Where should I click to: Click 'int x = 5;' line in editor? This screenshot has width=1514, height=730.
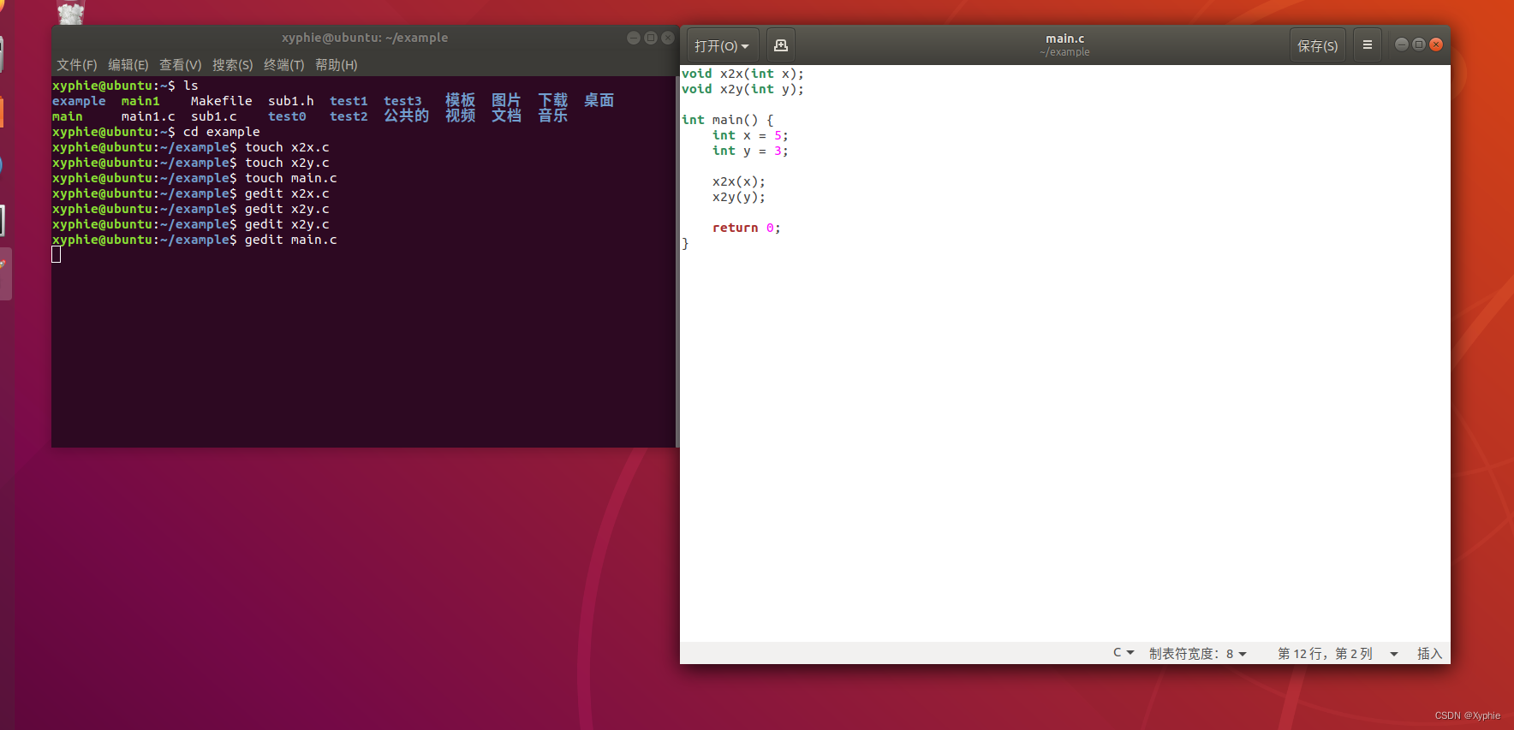click(x=750, y=135)
